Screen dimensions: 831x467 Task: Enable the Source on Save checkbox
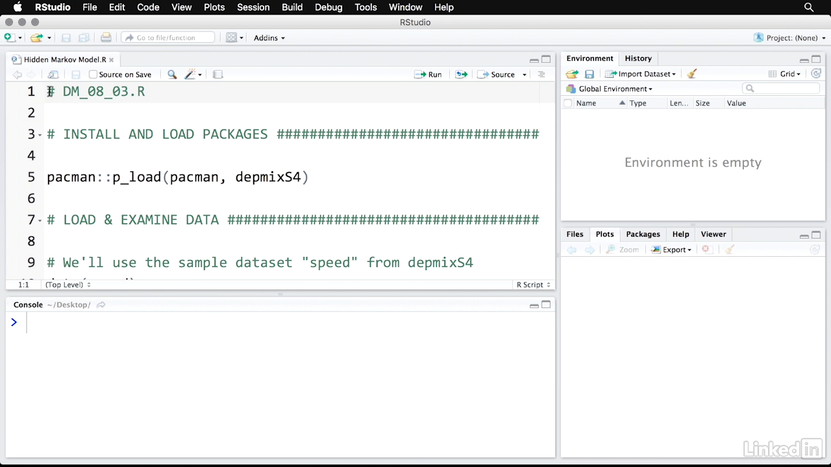coord(93,75)
